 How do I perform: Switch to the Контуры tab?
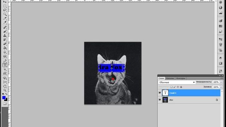pyautogui.click(x=181, y=78)
